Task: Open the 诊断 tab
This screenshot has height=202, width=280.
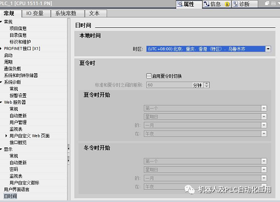Action: [245, 4]
